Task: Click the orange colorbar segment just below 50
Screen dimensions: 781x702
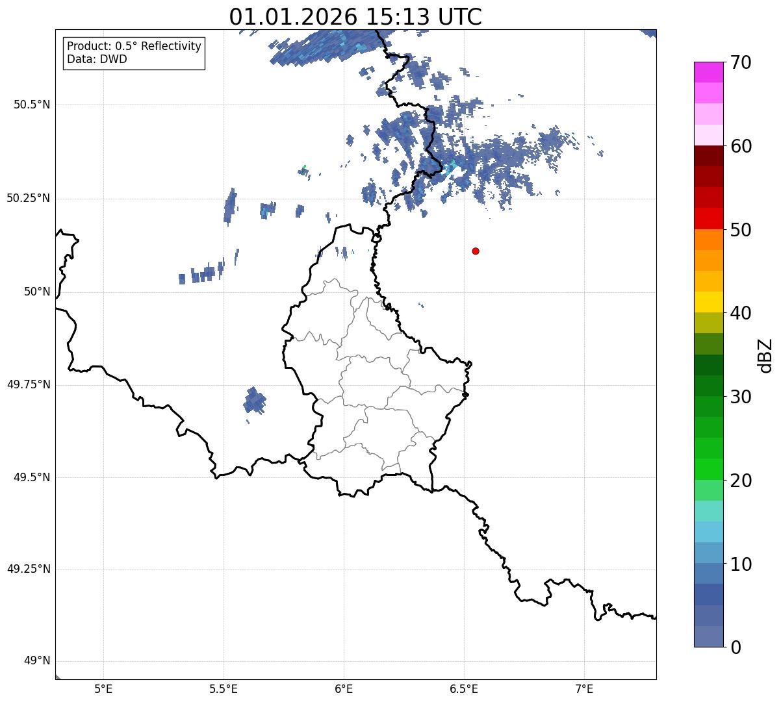Action: tap(708, 240)
